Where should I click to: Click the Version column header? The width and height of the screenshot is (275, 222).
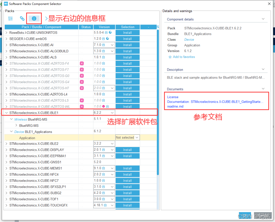(104, 27)
